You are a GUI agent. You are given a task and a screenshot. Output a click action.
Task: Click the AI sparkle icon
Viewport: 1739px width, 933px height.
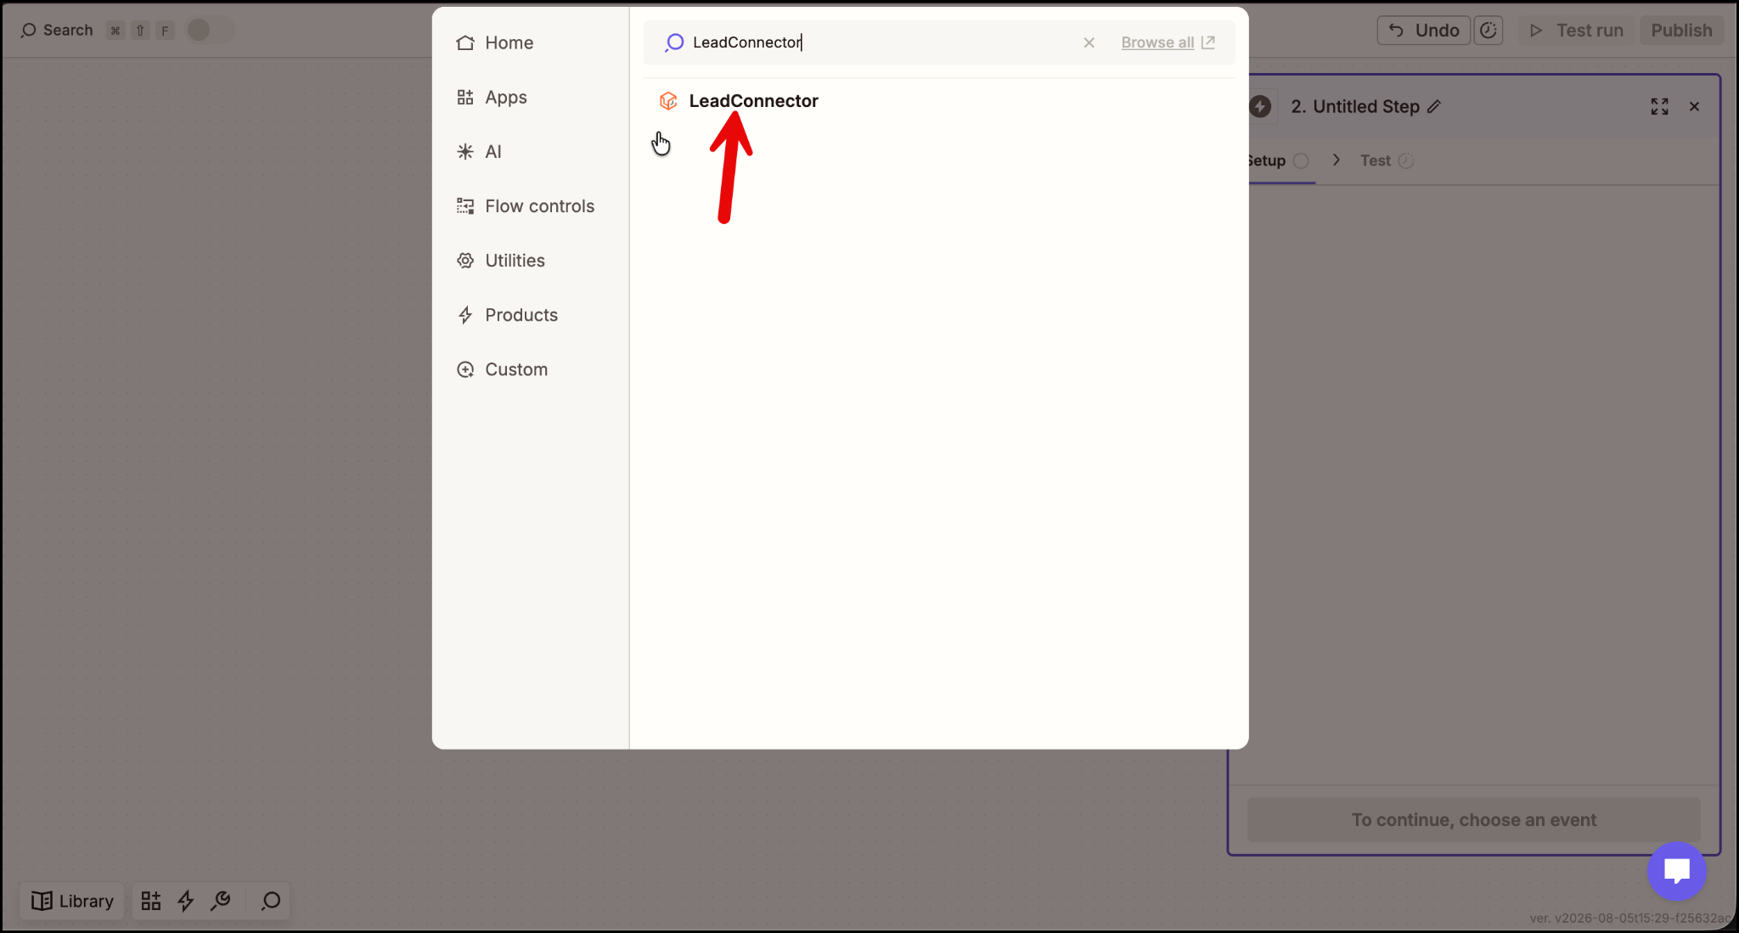[465, 151]
